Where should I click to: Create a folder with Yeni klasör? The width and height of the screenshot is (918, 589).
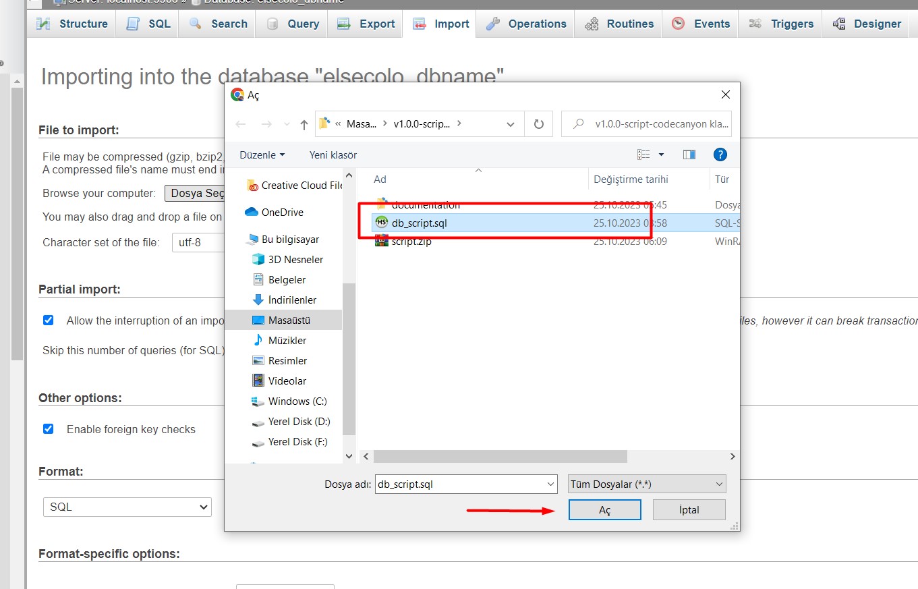(x=333, y=155)
